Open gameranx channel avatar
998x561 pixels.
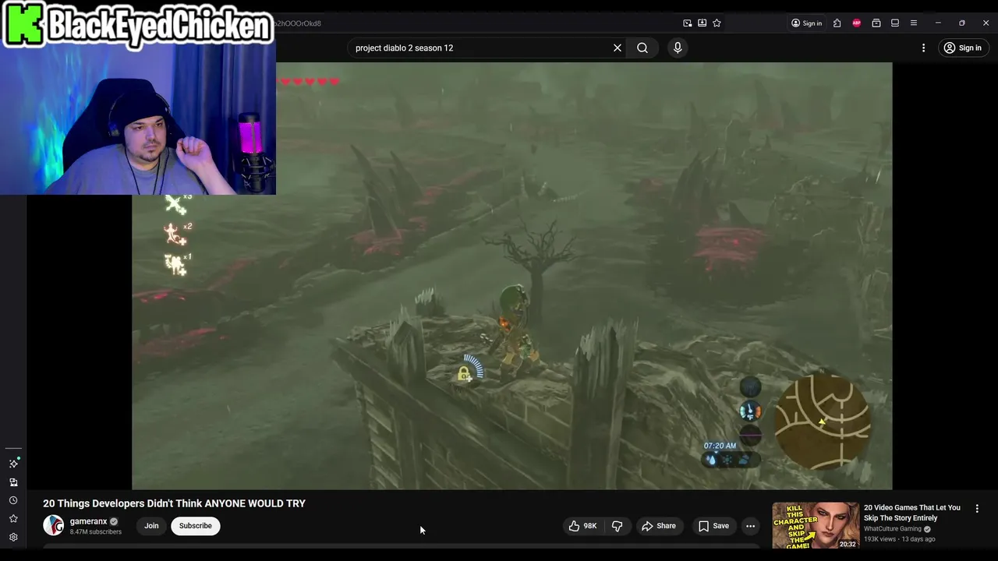(x=53, y=526)
